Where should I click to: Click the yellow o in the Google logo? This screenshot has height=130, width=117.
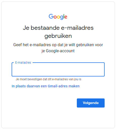point(58,17)
